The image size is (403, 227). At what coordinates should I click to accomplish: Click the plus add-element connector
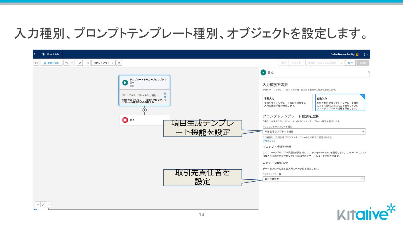(x=144, y=110)
